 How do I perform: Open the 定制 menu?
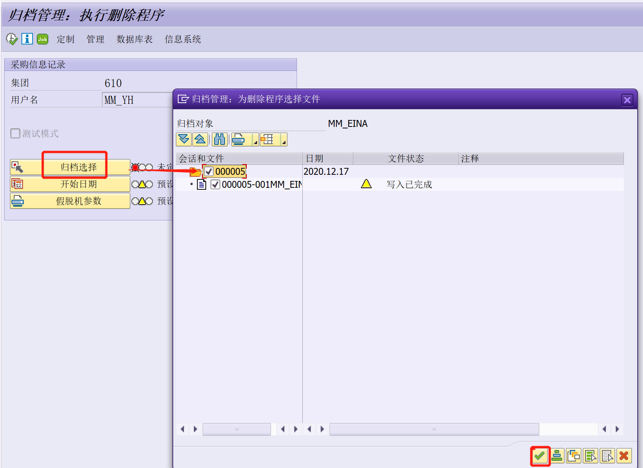66,39
